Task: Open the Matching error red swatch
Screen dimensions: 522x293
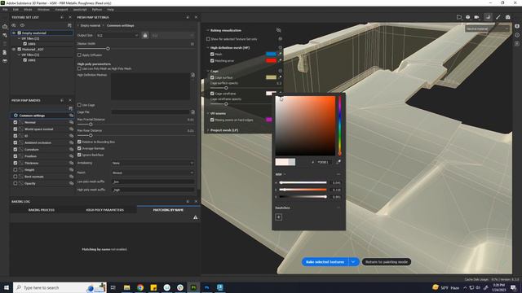Action: coord(271,60)
